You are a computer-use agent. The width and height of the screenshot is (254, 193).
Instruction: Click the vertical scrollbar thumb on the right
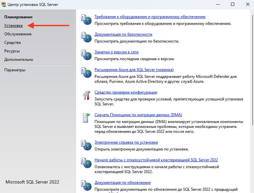click(253, 70)
